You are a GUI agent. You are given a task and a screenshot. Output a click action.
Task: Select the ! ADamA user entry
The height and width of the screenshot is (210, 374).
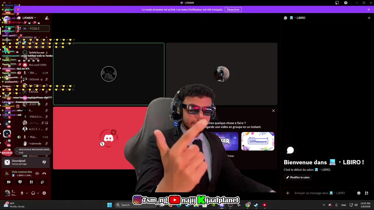pos(35,79)
